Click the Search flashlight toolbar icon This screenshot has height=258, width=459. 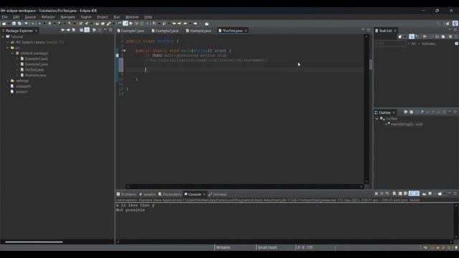pos(108,24)
